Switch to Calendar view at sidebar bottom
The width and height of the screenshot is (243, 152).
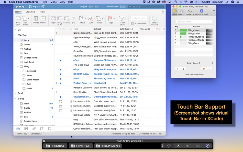[26, 129]
